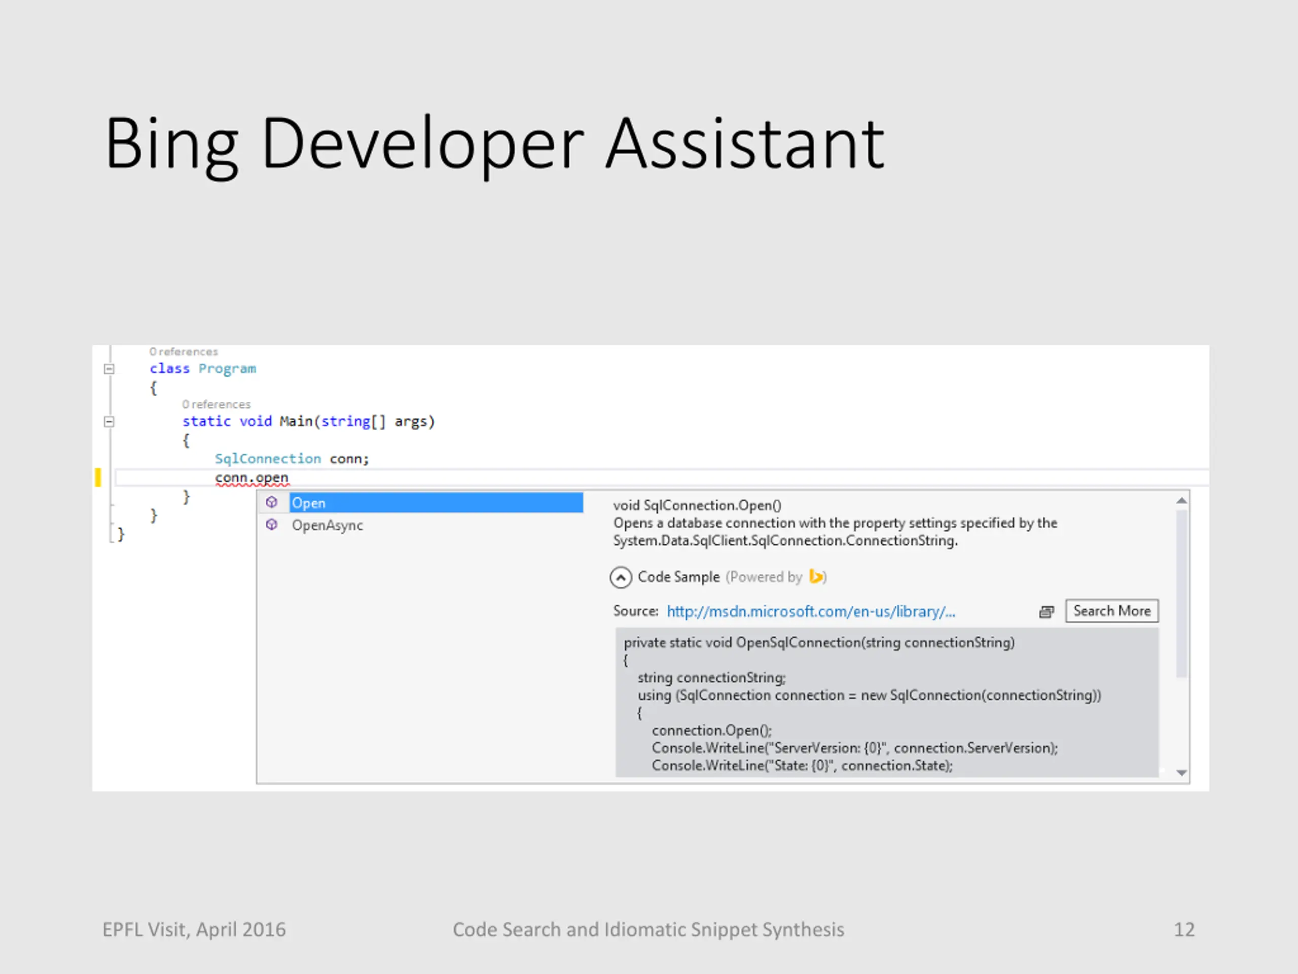Click the scrollbar down arrow in popup
This screenshot has width=1298, height=974.
coord(1181,773)
